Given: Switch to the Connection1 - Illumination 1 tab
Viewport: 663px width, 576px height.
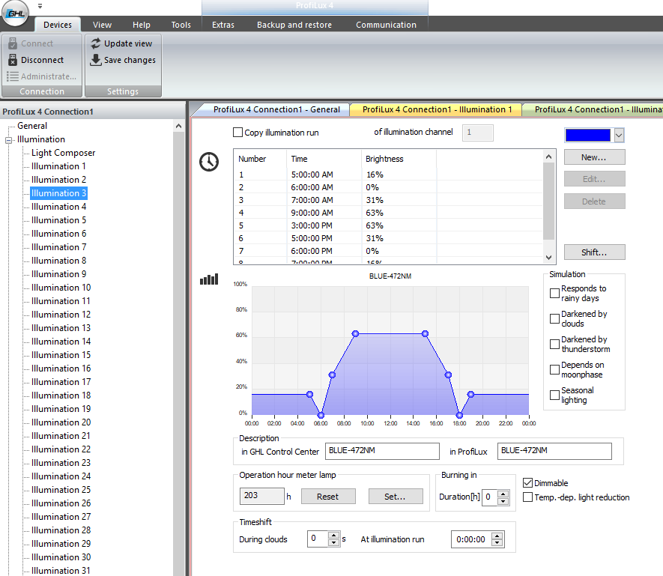Looking at the screenshot, I should [438, 109].
